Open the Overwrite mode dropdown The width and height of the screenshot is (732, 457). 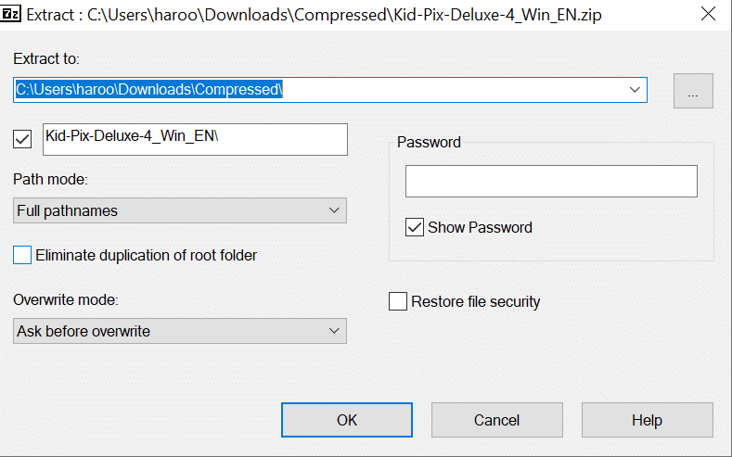click(181, 331)
